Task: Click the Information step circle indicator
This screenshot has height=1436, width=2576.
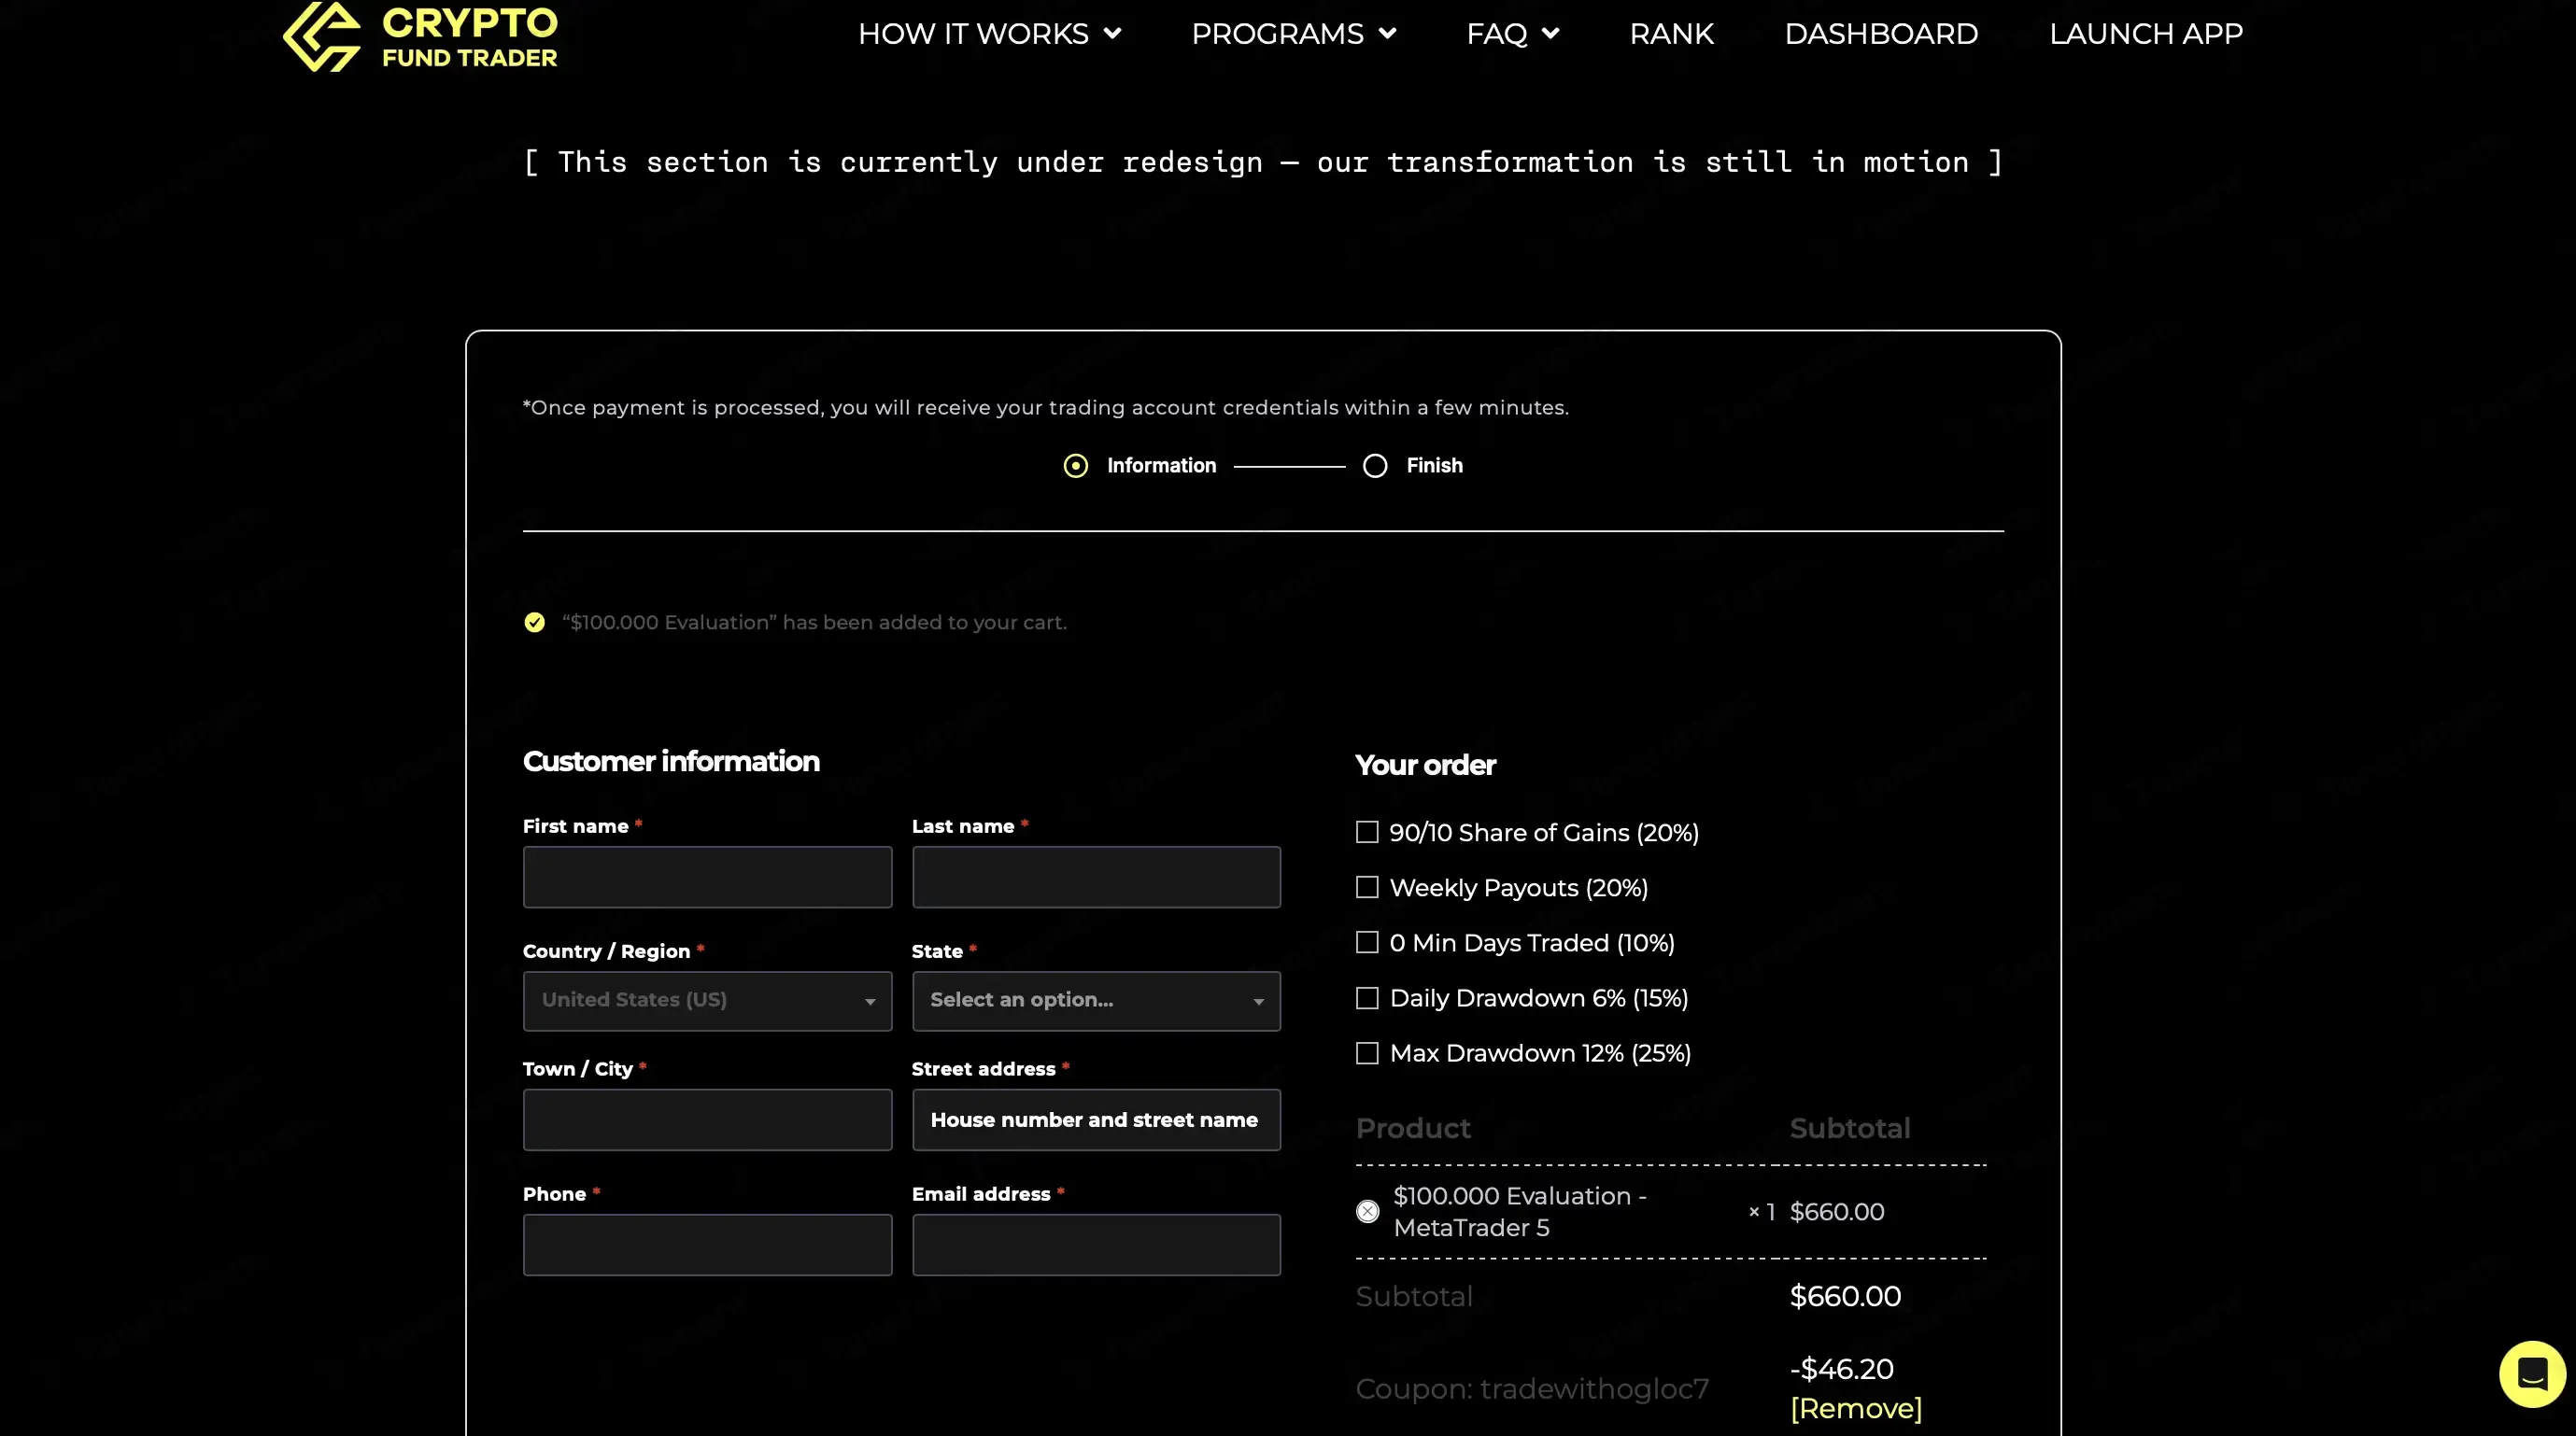Action: 1075,466
